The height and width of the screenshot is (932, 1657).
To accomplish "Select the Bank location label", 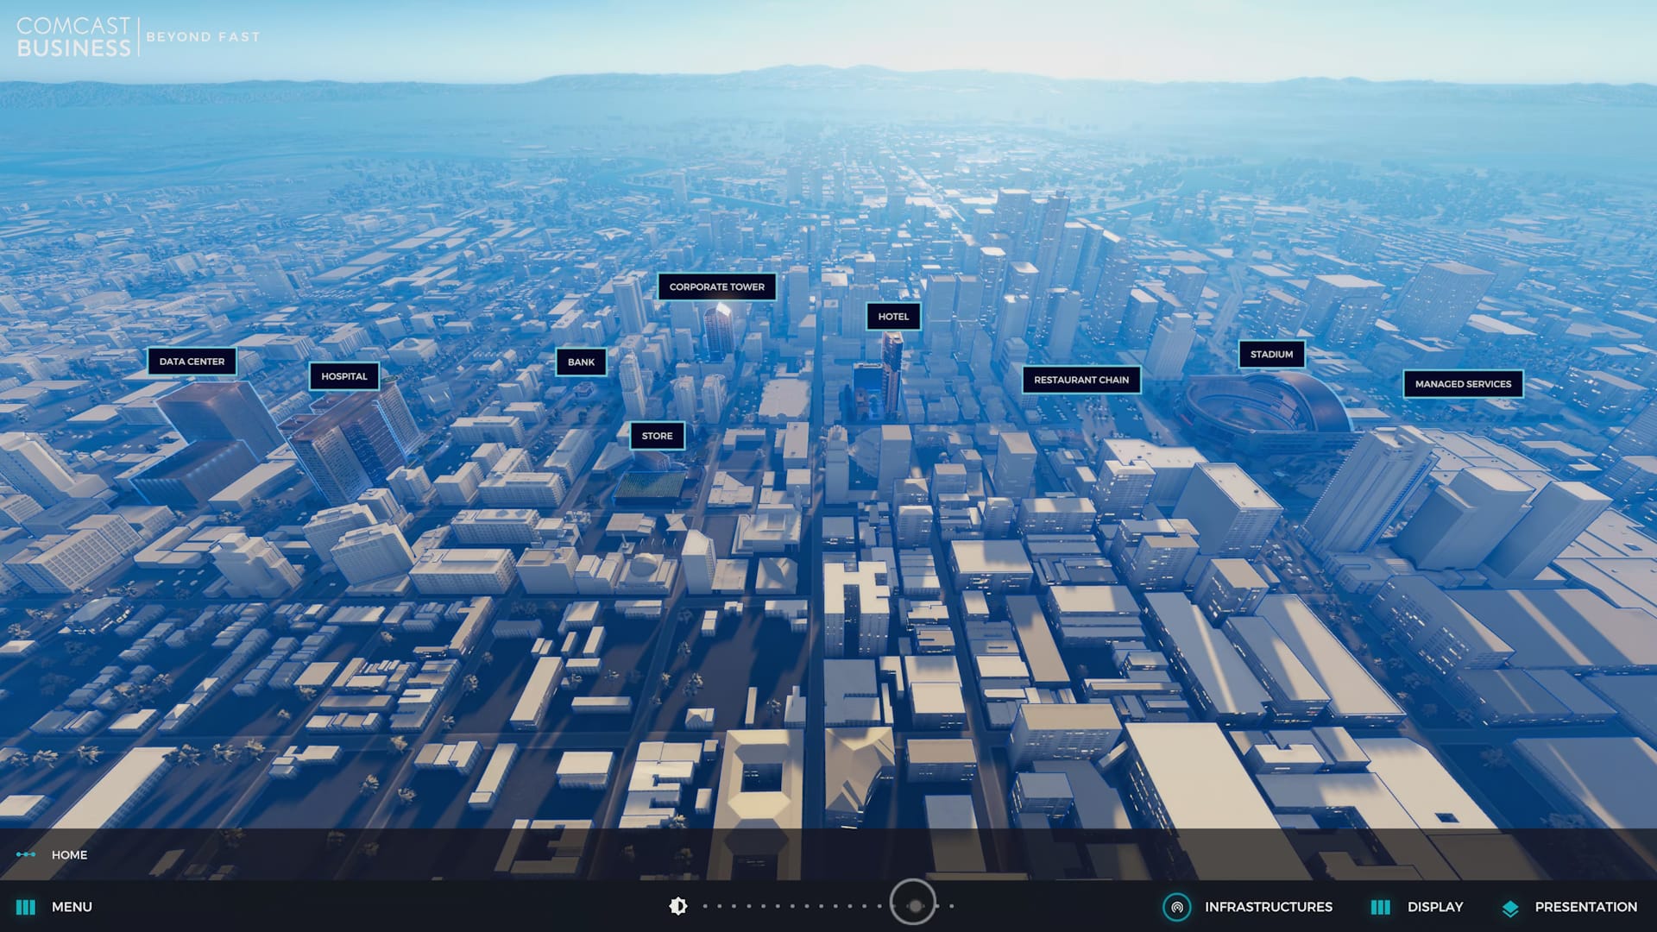I will [x=581, y=362].
